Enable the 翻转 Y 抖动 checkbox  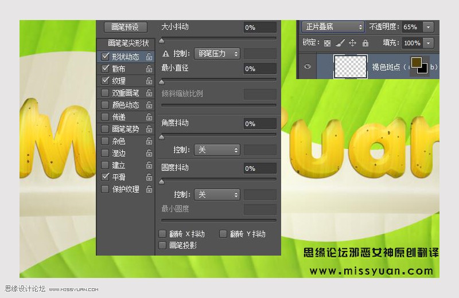pyautogui.click(x=223, y=234)
